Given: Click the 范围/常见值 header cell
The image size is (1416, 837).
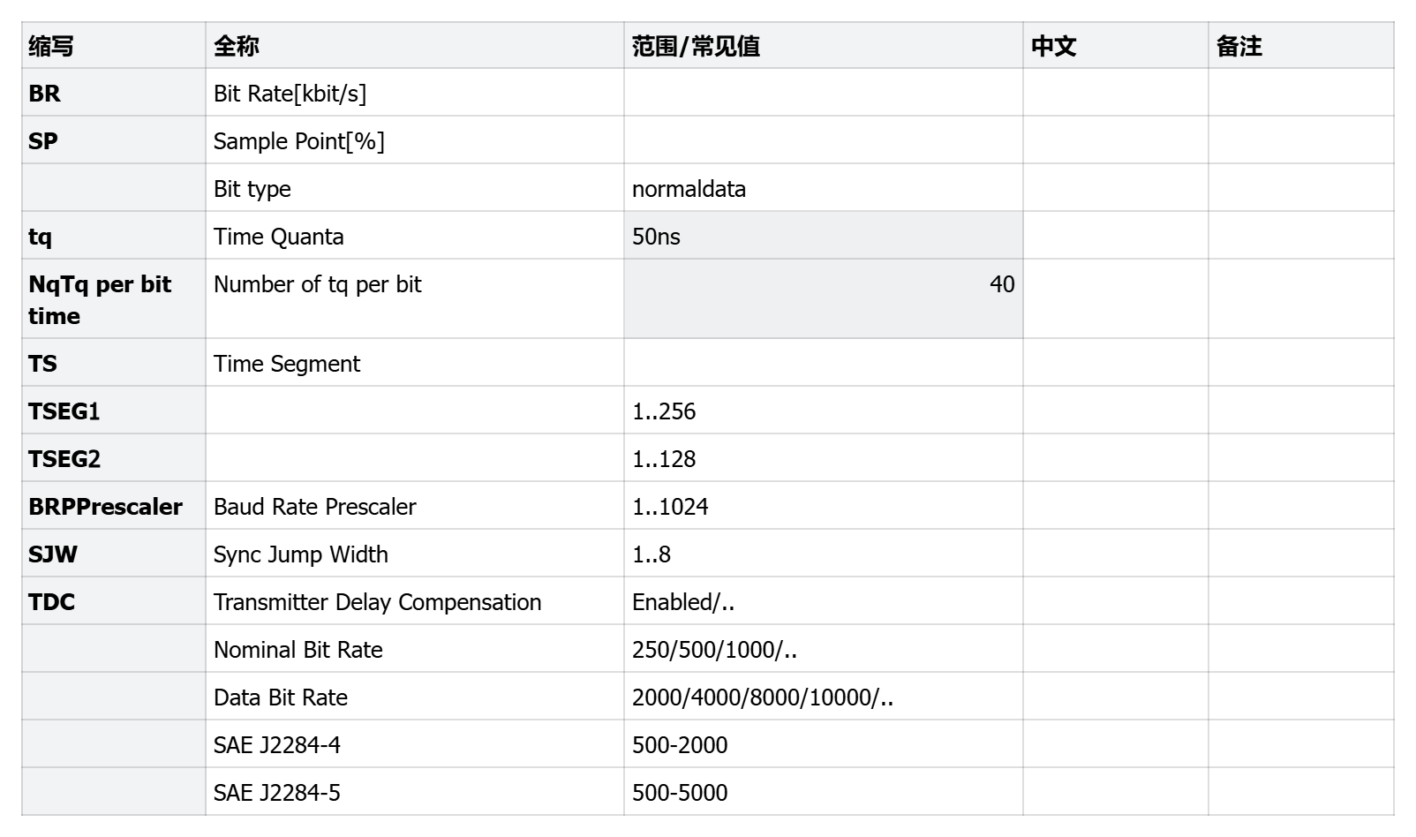Looking at the screenshot, I should coord(823,46).
